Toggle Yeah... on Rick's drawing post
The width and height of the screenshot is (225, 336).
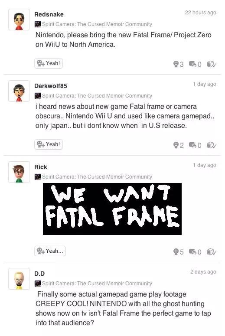(x=50, y=251)
